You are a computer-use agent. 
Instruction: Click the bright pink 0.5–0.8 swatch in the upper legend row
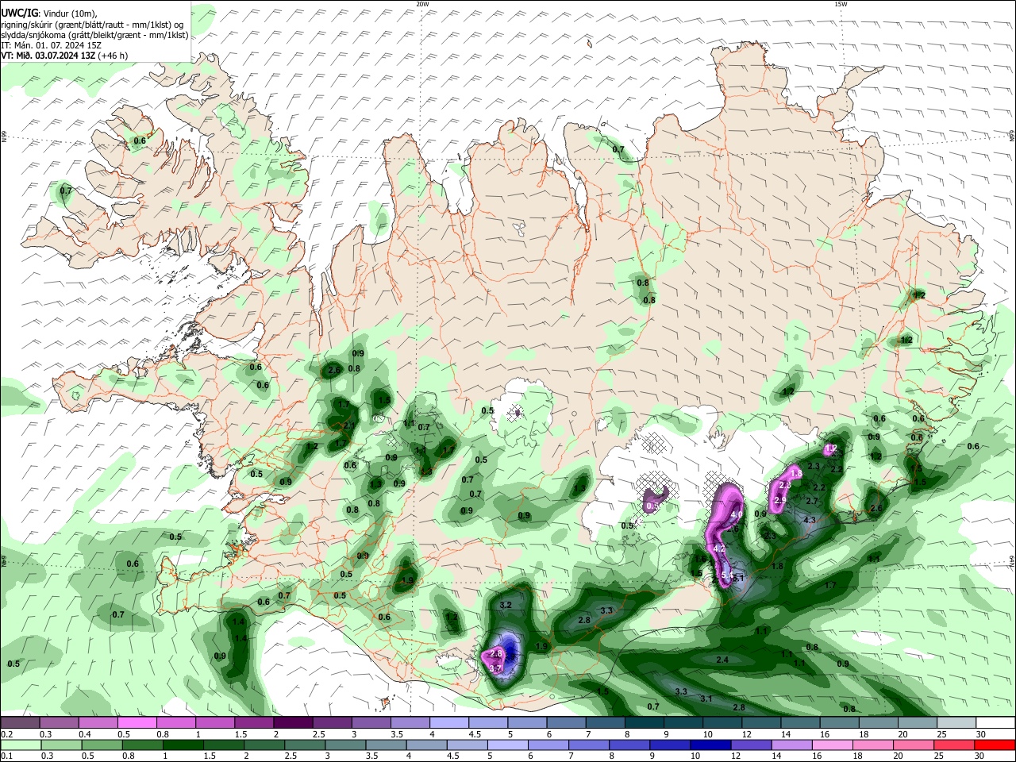pos(137,722)
